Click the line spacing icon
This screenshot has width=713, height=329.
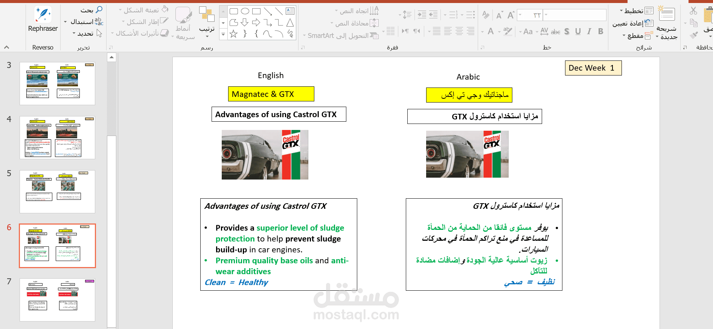(x=407, y=15)
